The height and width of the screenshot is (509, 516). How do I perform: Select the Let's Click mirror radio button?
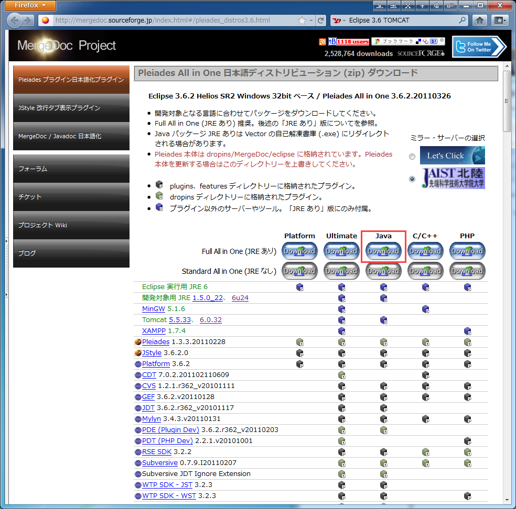(x=412, y=157)
